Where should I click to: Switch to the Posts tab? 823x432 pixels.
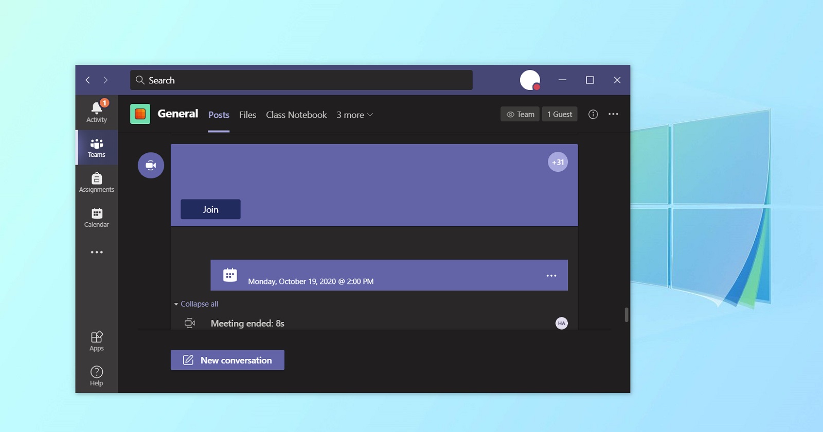tap(219, 115)
